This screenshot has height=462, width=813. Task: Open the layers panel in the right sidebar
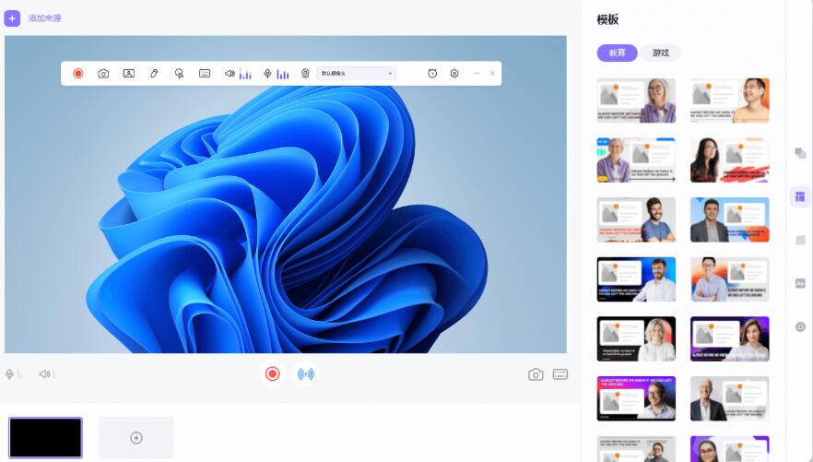pos(800,153)
